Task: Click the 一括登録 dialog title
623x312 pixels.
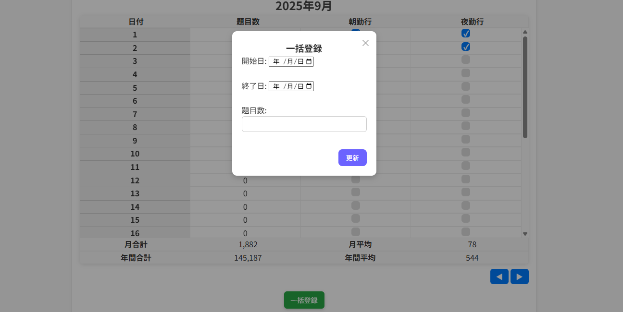Action: [x=304, y=48]
